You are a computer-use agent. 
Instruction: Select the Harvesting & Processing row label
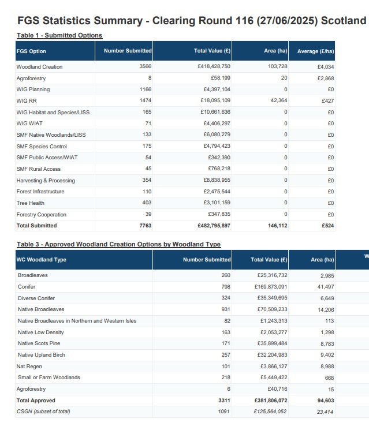[x=46, y=181]
